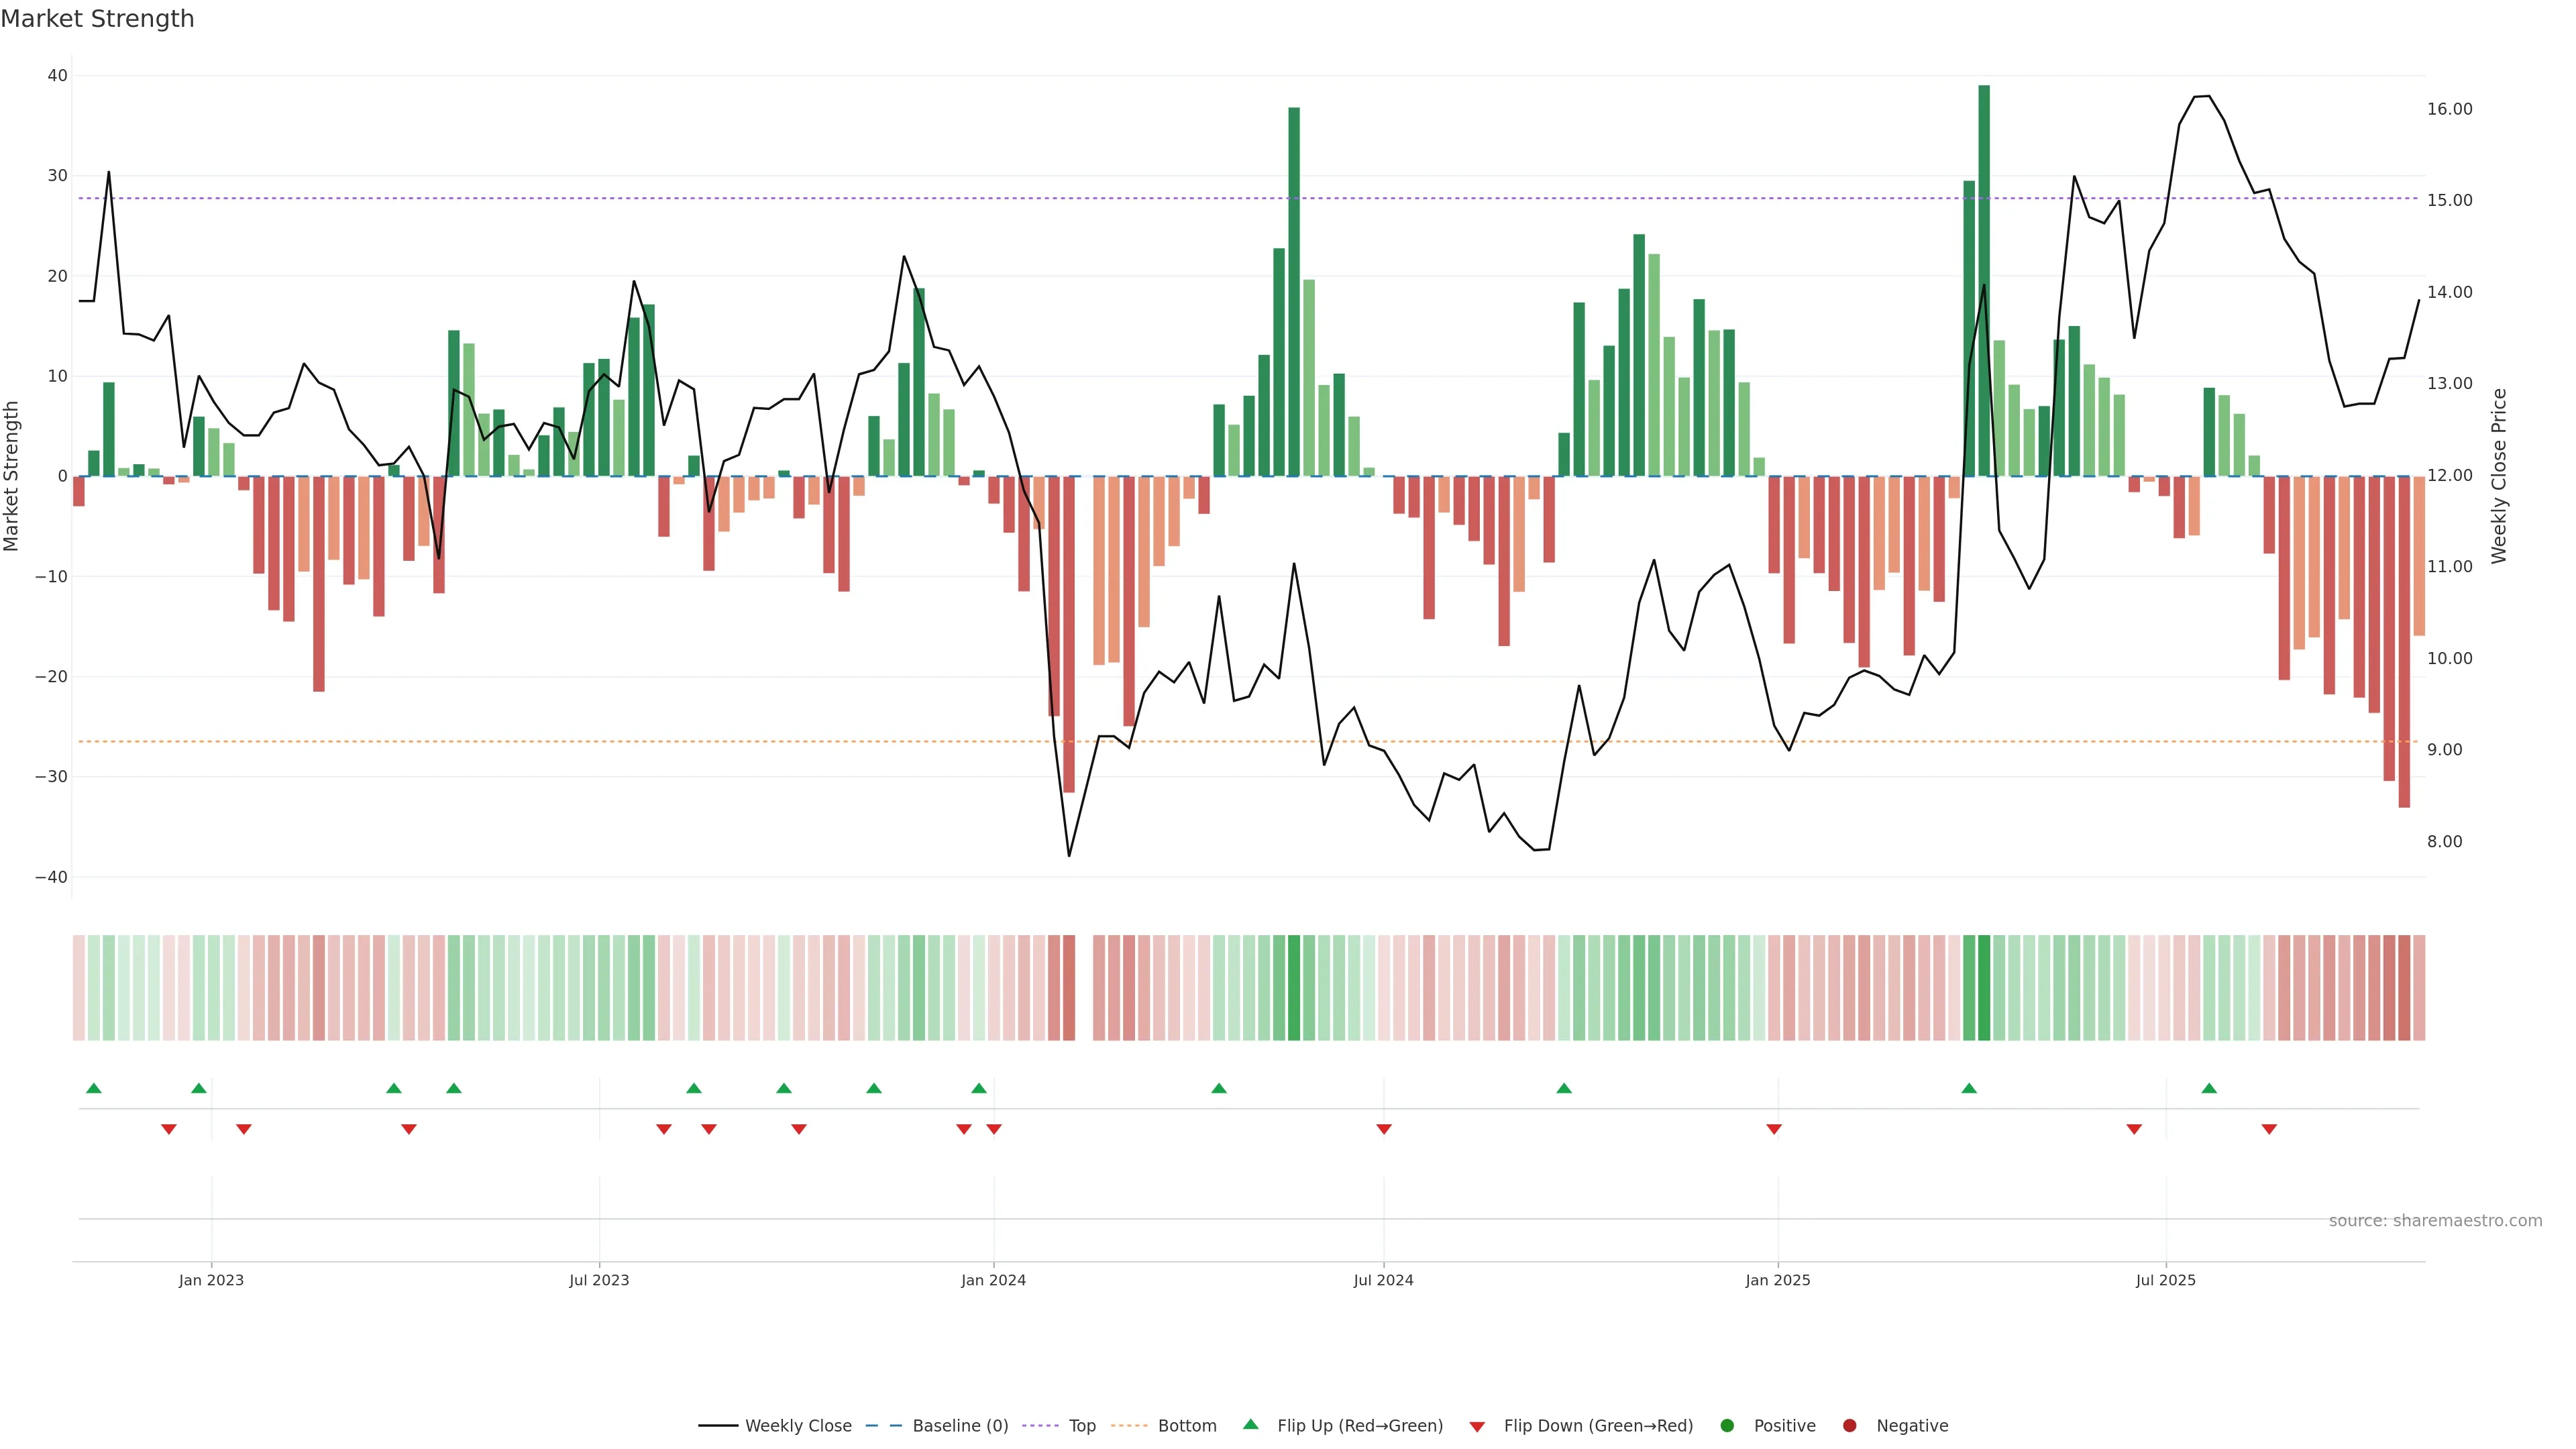The height and width of the screenshot is (1449, 2576).
Task: Toggle the Weekly Close legend label
Action: pyautogui.click(x=798, y=1426)
